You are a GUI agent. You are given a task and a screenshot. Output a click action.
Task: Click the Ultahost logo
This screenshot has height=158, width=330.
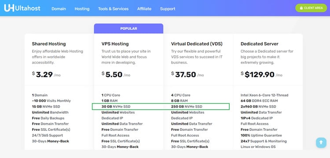[x=22, y=8]
